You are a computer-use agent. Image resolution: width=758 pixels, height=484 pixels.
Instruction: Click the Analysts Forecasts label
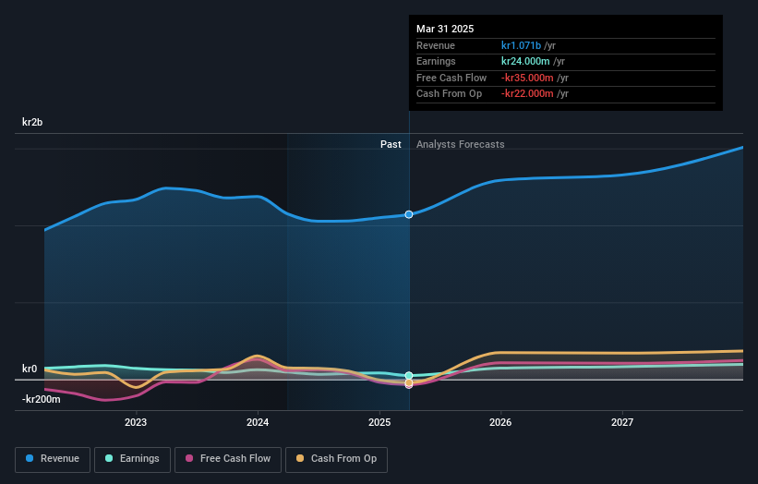pos(460,145)
